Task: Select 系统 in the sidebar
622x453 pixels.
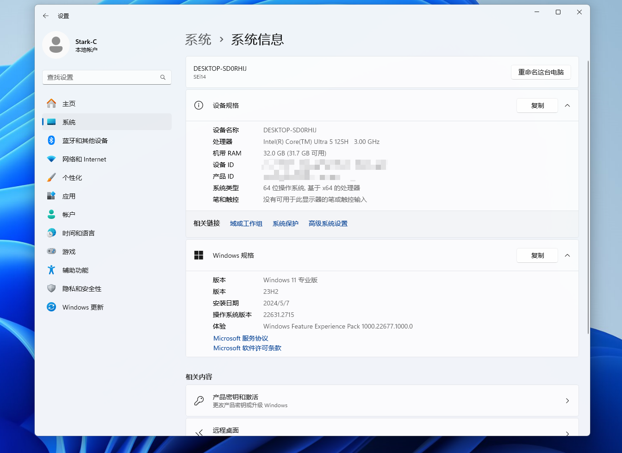Action: click(x=107, y=122)
